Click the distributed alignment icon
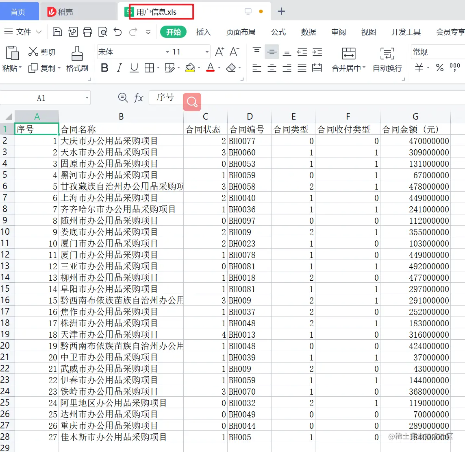 click(317, 68)
